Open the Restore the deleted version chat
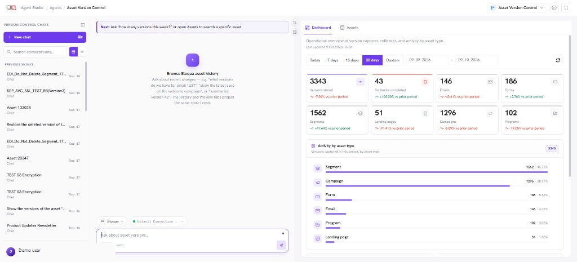Screen dimensions: 577x262 (x=44, y=127)
